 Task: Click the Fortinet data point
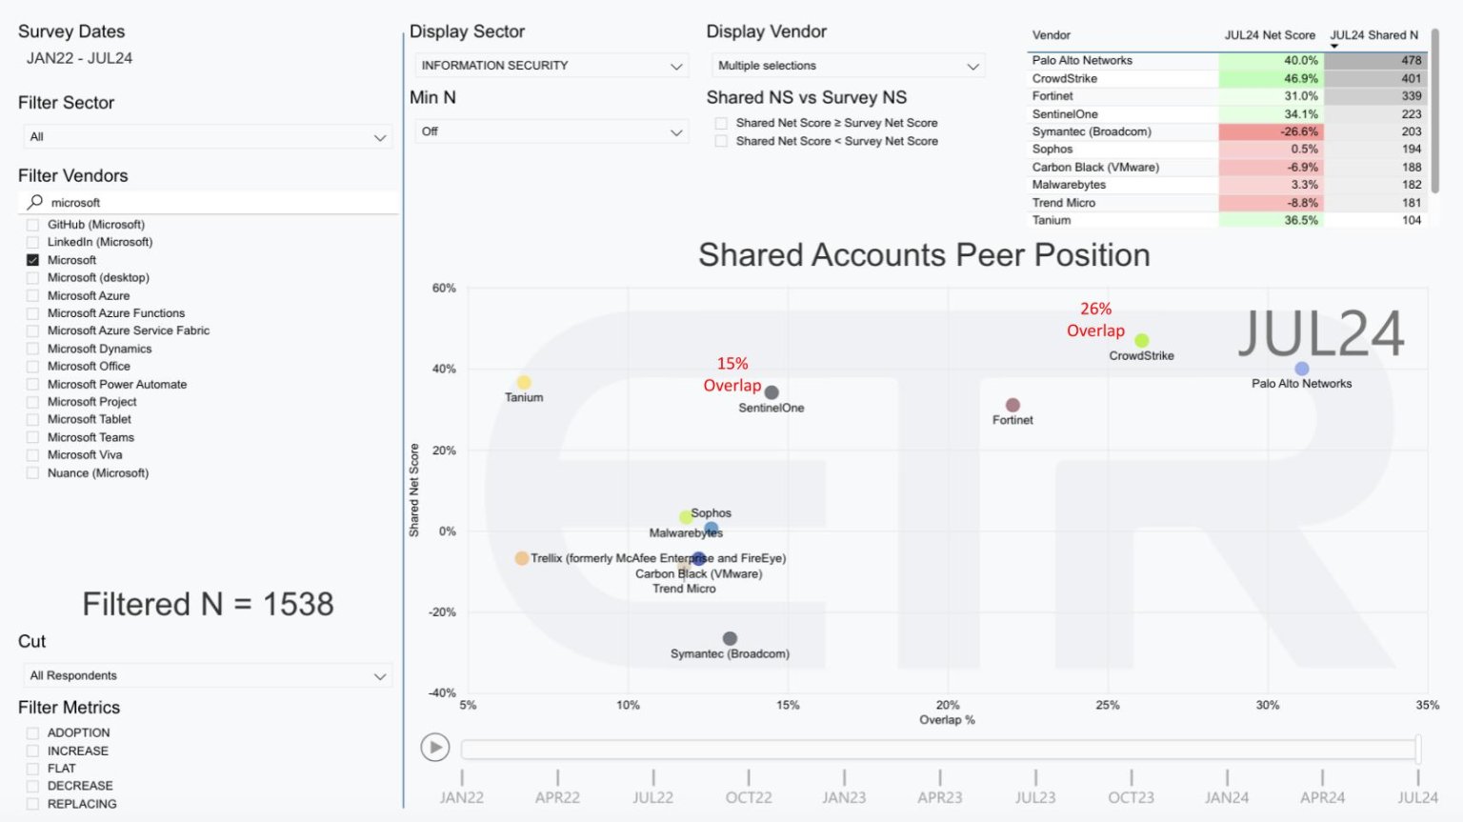(x=1012, y=406)
